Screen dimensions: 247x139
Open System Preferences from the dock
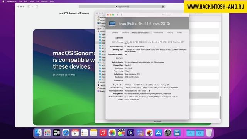168,133
